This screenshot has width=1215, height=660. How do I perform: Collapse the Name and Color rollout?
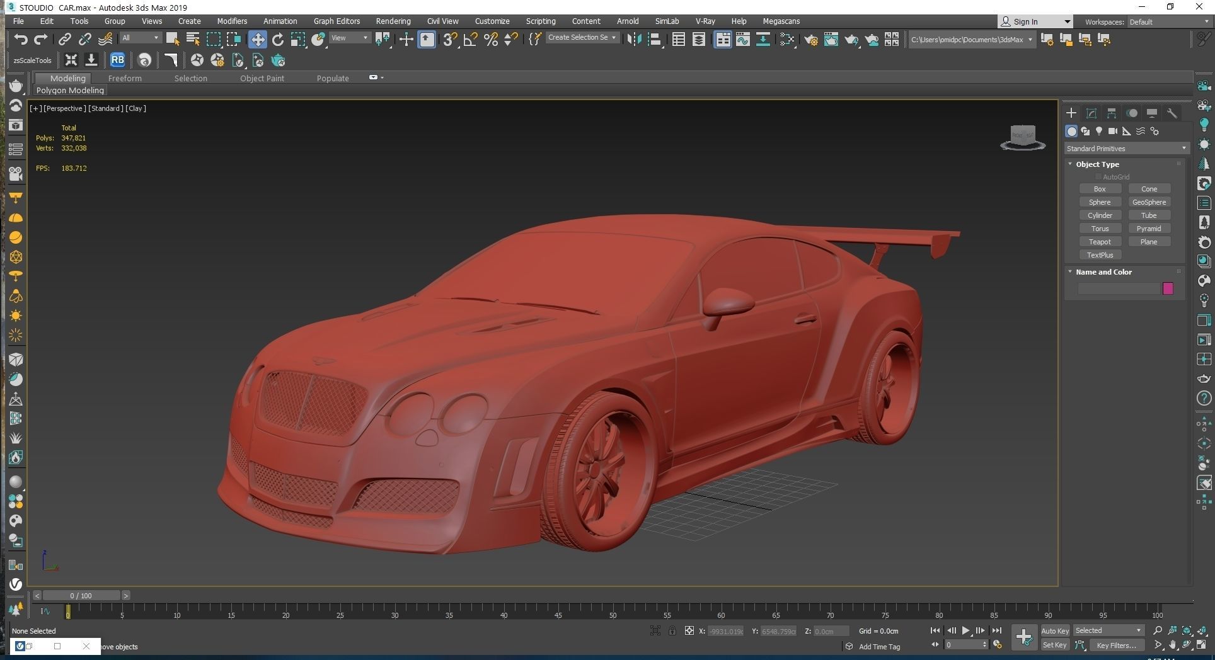tap(1103, 272)
